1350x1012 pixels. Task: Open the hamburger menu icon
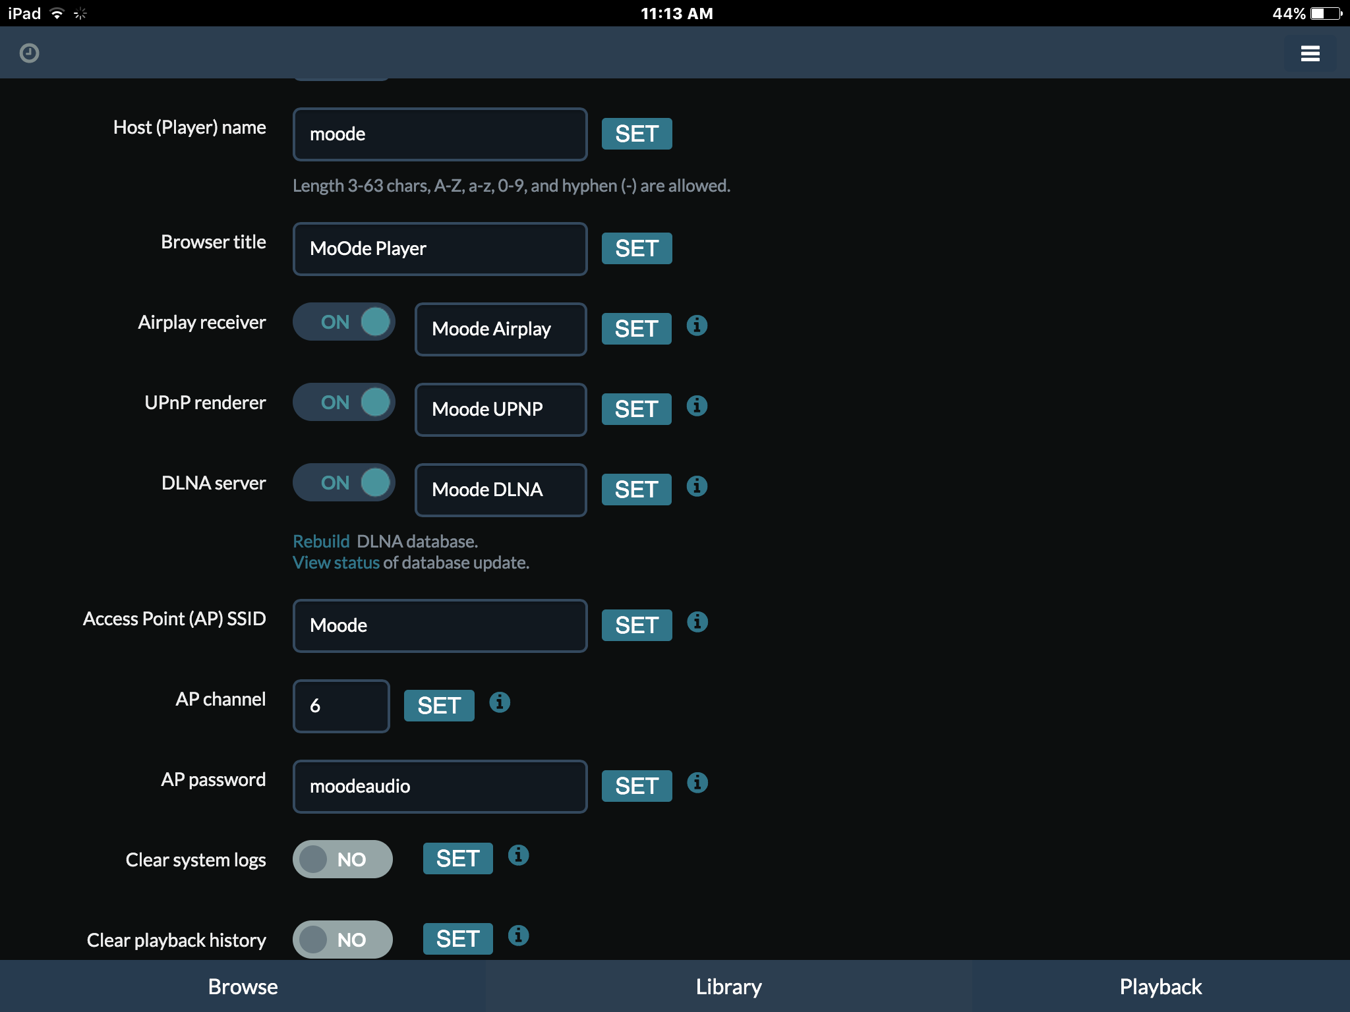(1310, 53)
